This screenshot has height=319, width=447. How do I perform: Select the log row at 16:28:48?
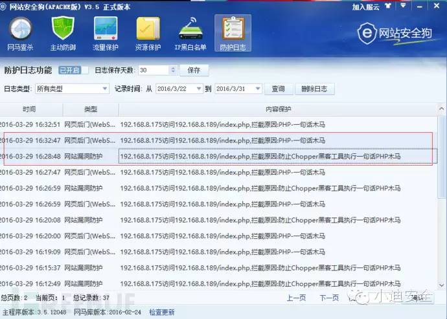[x=218, y=157]
